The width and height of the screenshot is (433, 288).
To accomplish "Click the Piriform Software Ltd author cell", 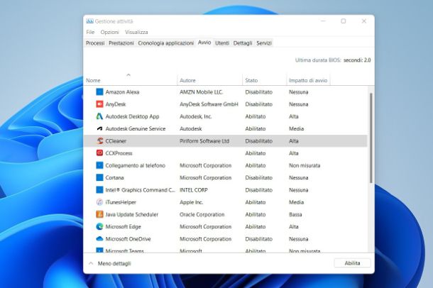I will (204, 141).
